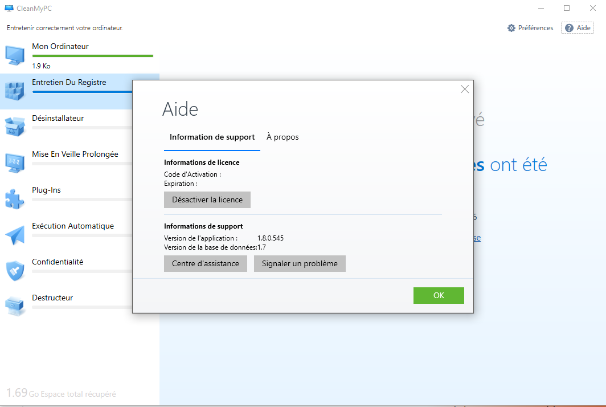
Task: Open the Désinstallateur section label
Action: (58, 119)
